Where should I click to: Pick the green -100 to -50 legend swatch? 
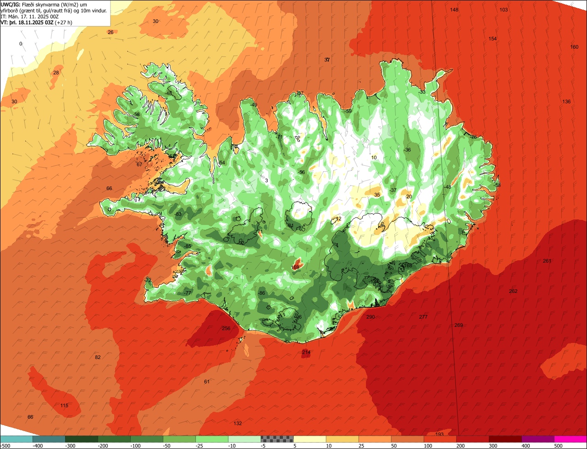pos(146,439)
